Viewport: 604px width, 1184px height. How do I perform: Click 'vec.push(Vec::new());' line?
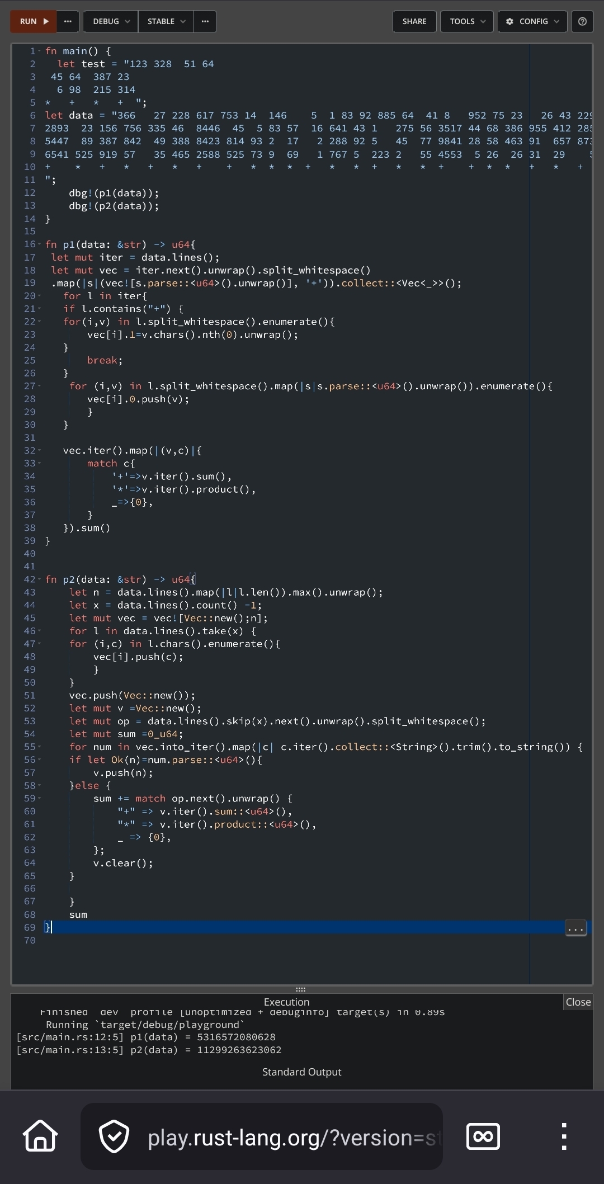pos(133,695)
